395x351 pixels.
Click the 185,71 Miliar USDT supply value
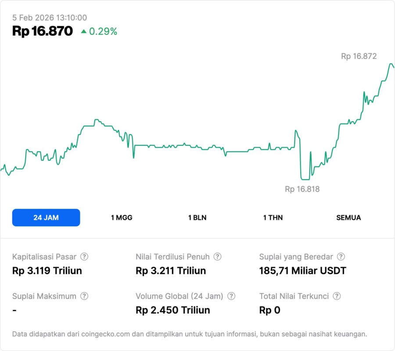[302, 271]
